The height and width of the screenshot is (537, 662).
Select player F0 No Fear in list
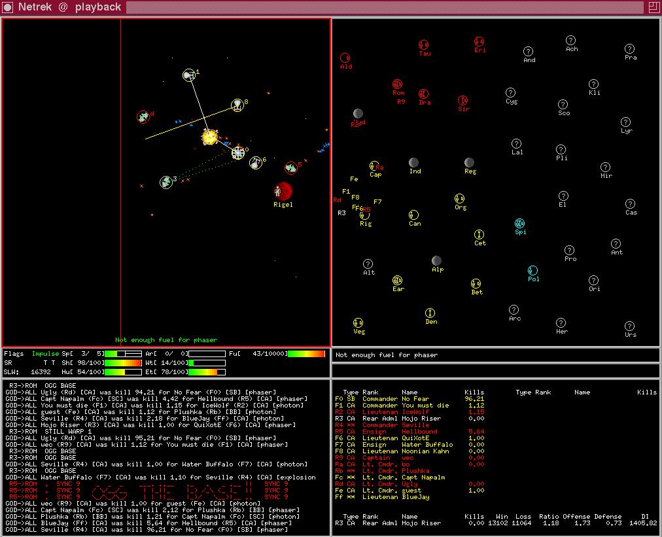click(x=409, y=399)
